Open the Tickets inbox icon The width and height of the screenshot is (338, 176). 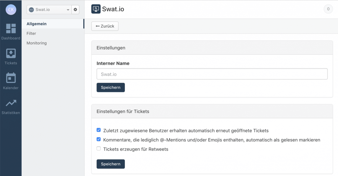(x=11, y=53)
